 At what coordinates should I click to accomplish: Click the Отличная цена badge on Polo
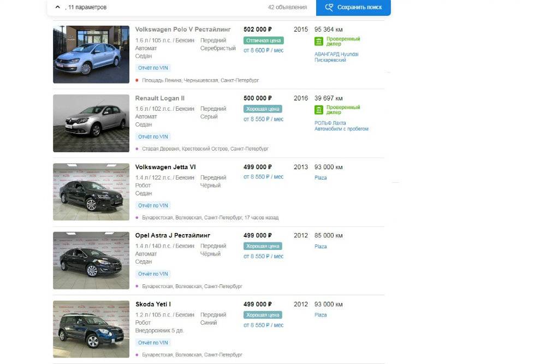[264, 40]
